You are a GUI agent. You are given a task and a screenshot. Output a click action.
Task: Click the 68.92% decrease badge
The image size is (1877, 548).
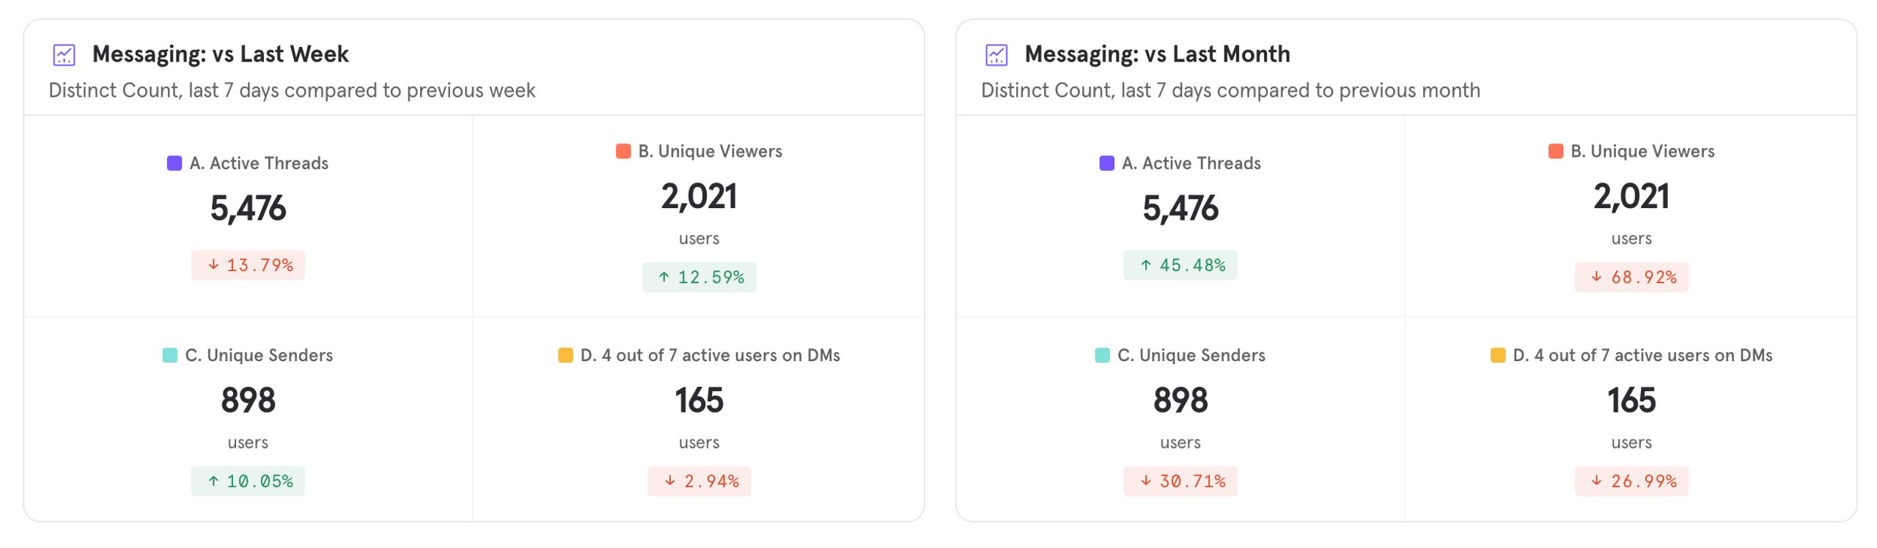[1631, 277]
